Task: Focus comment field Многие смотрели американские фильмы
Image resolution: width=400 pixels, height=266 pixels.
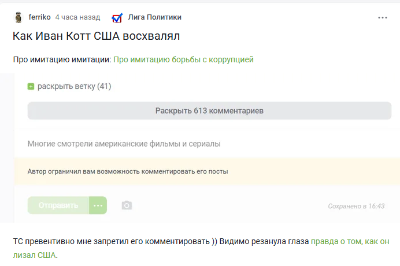Action: (207, 144)
